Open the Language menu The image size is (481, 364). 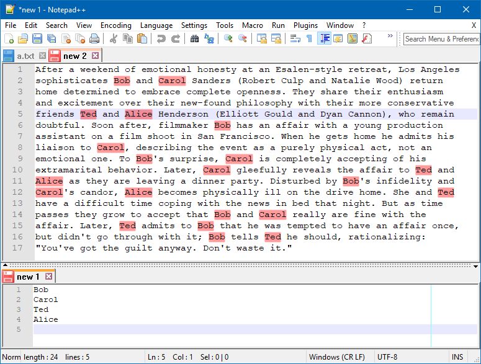point(156,25)
